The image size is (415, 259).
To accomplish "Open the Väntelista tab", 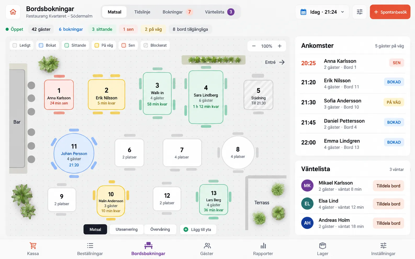I will pyautogui.click(x=220, y=12).
